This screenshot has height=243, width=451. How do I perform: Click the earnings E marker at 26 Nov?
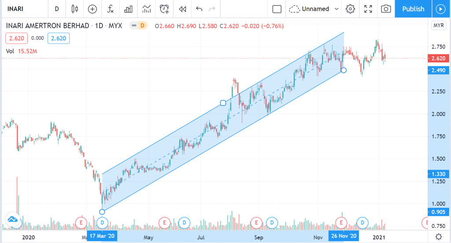pyautogui.click(x=341, y=223)
